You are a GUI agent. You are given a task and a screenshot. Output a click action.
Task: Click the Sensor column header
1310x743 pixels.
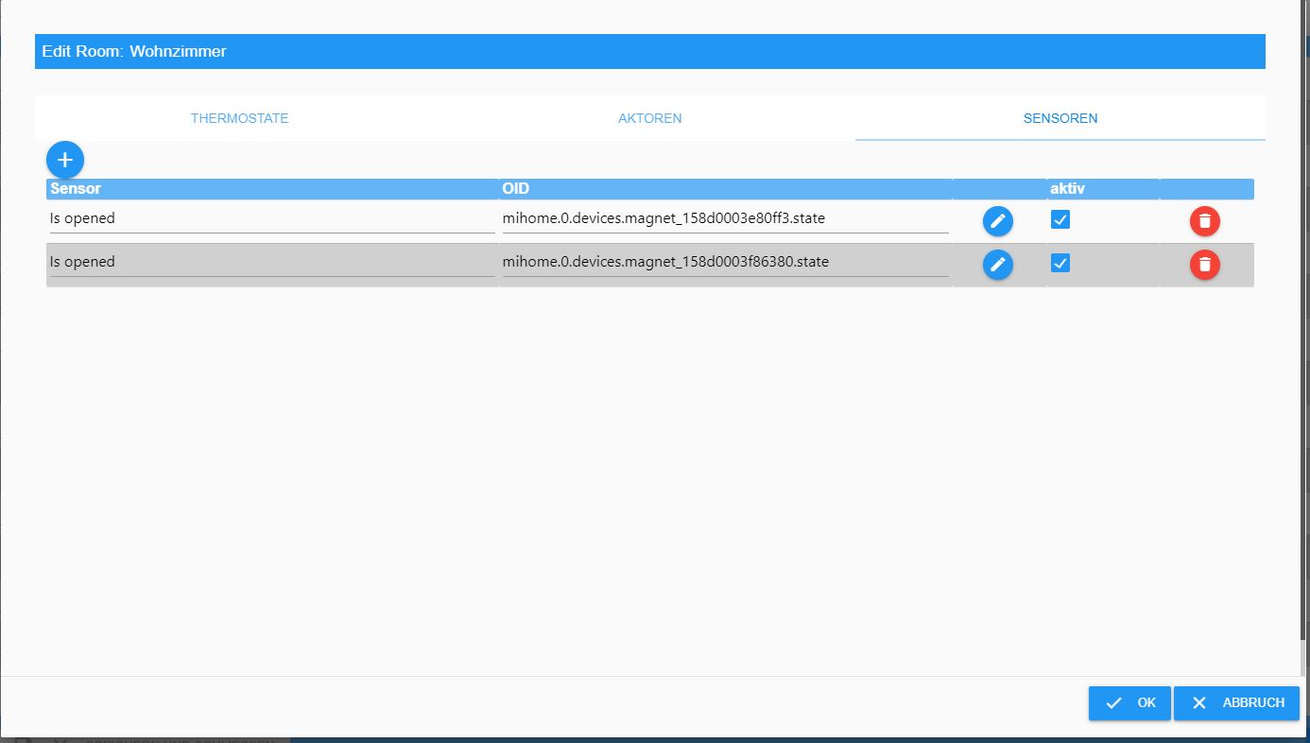pos(272,189)
